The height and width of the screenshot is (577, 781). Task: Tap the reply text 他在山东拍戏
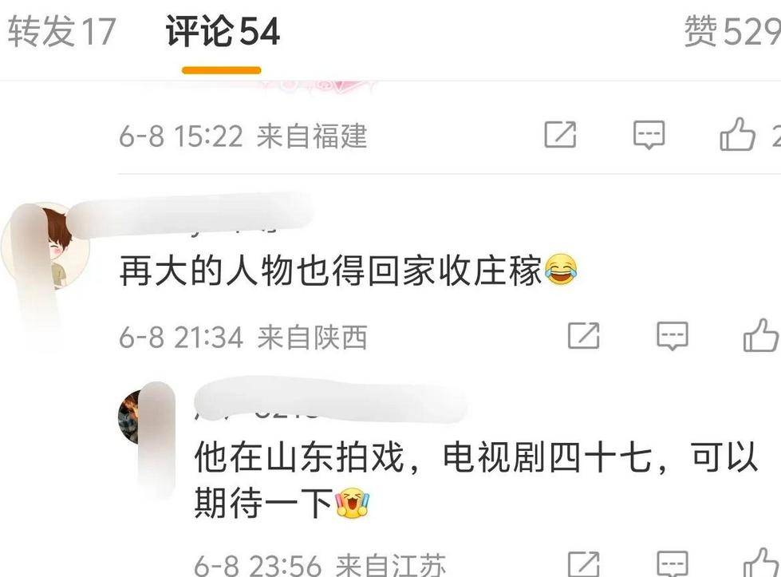click(299, 457)
